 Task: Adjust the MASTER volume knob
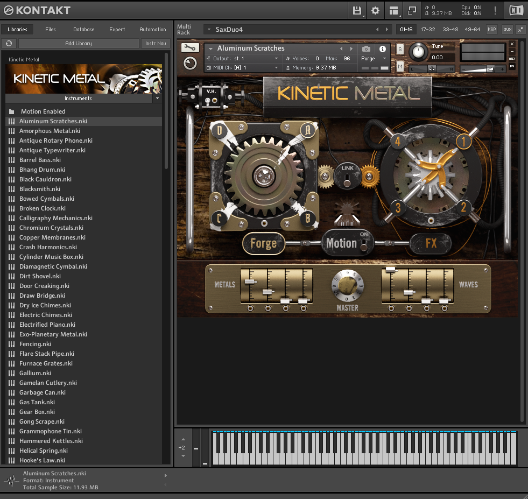(x=347, y=285)
